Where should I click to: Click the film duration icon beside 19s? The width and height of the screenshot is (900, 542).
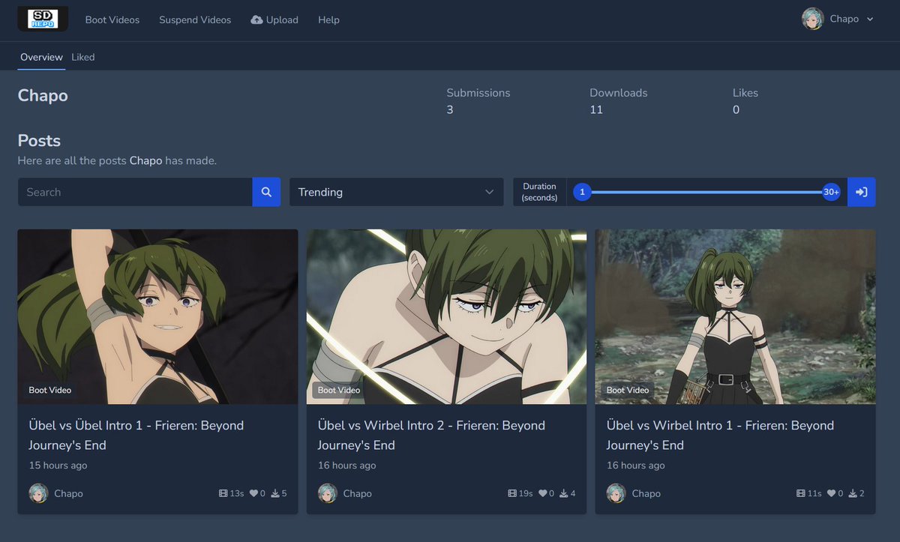pos(512,493)
